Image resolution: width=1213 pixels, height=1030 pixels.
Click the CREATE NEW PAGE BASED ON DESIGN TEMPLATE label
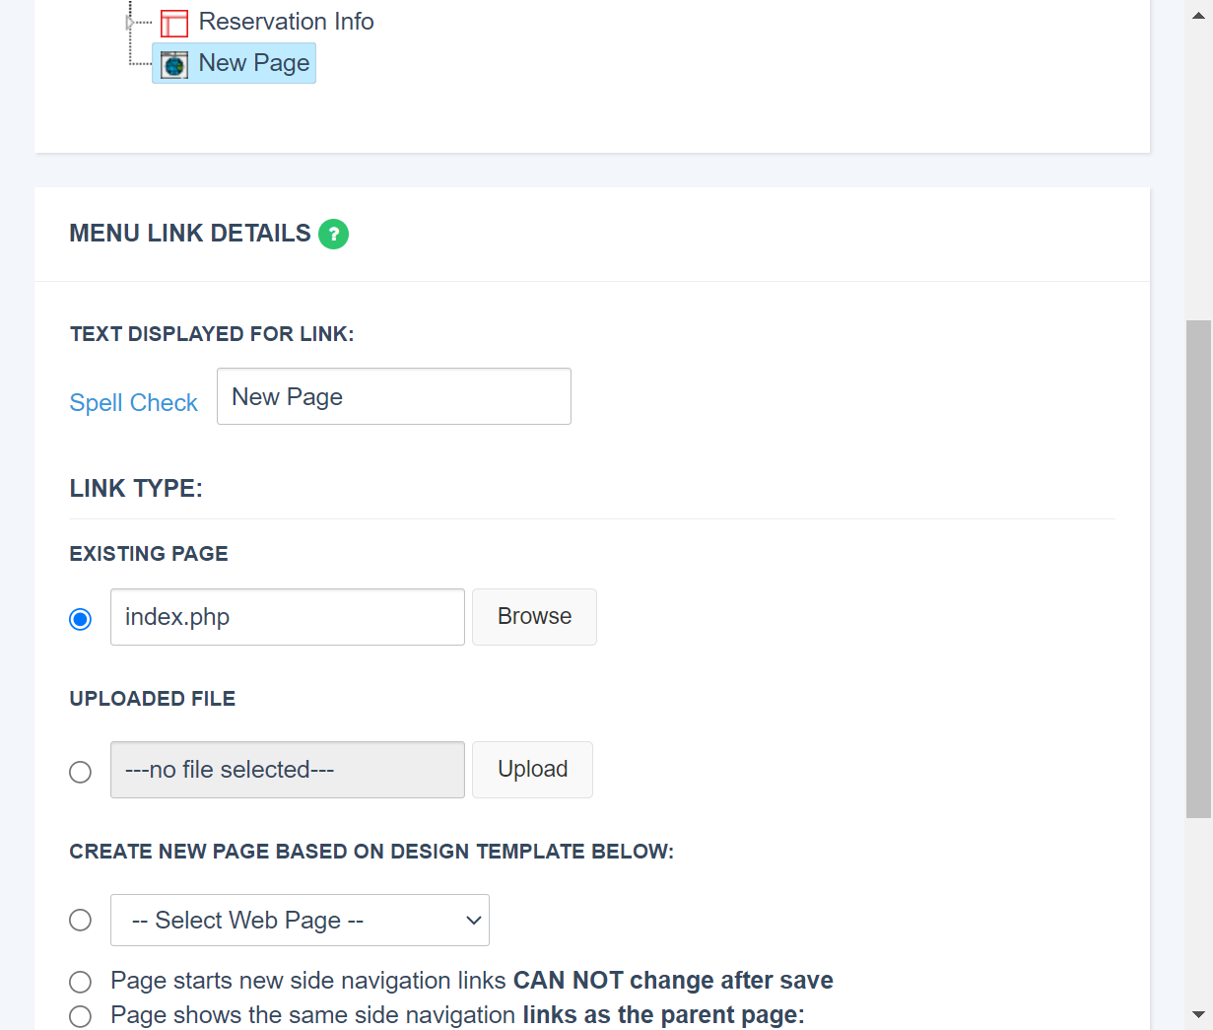point(371,852)
